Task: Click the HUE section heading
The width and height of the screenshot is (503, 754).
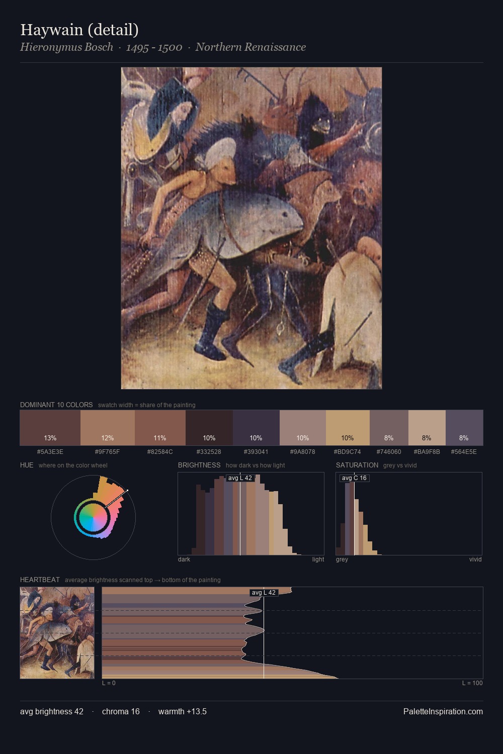Action: coord(27,465)
